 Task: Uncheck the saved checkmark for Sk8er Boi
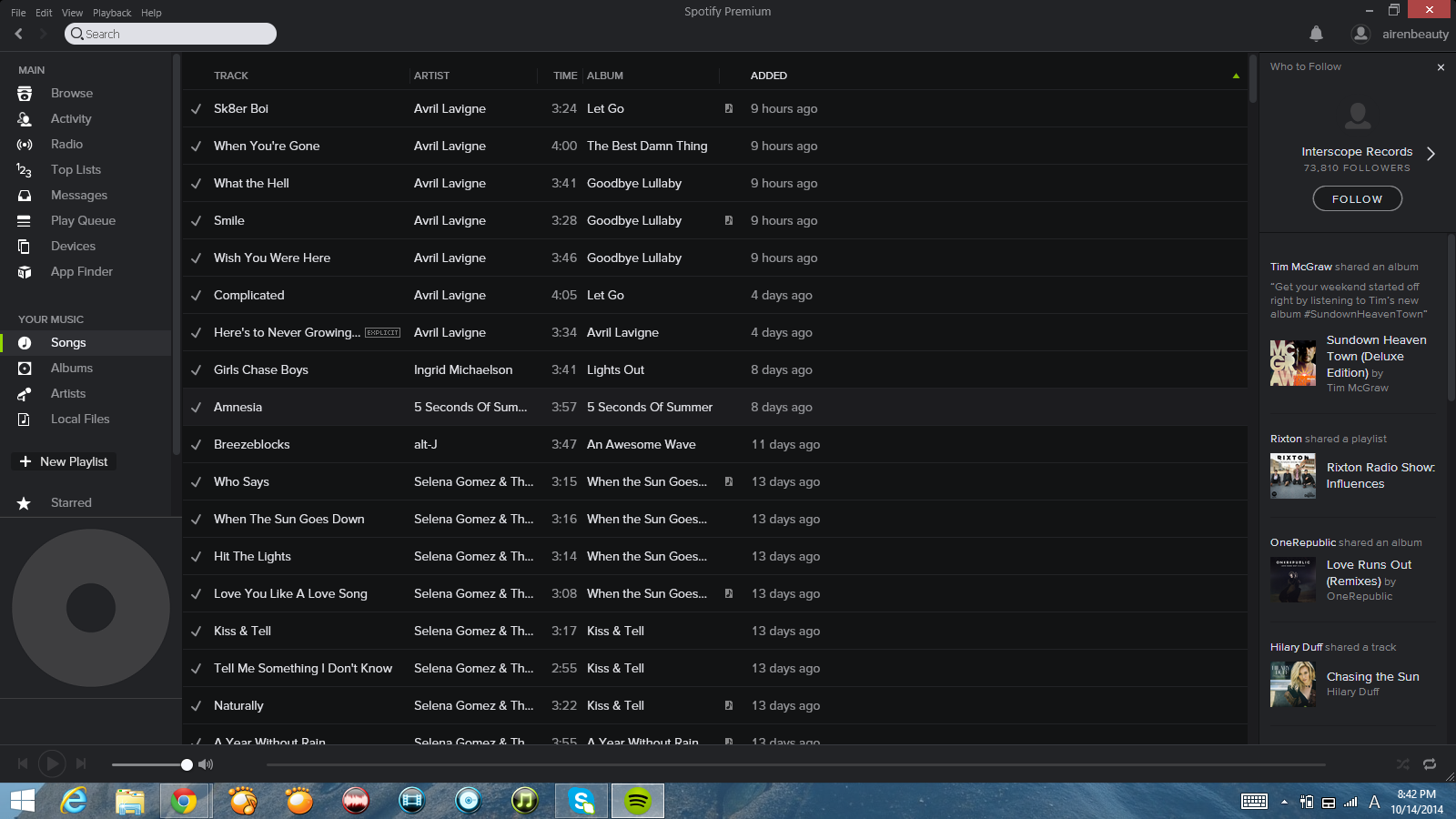[196, 109]
